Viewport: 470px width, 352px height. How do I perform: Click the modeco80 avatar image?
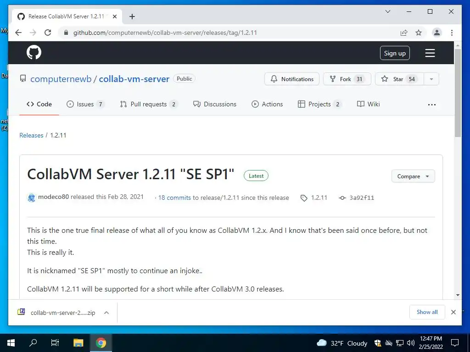(32, 198)
